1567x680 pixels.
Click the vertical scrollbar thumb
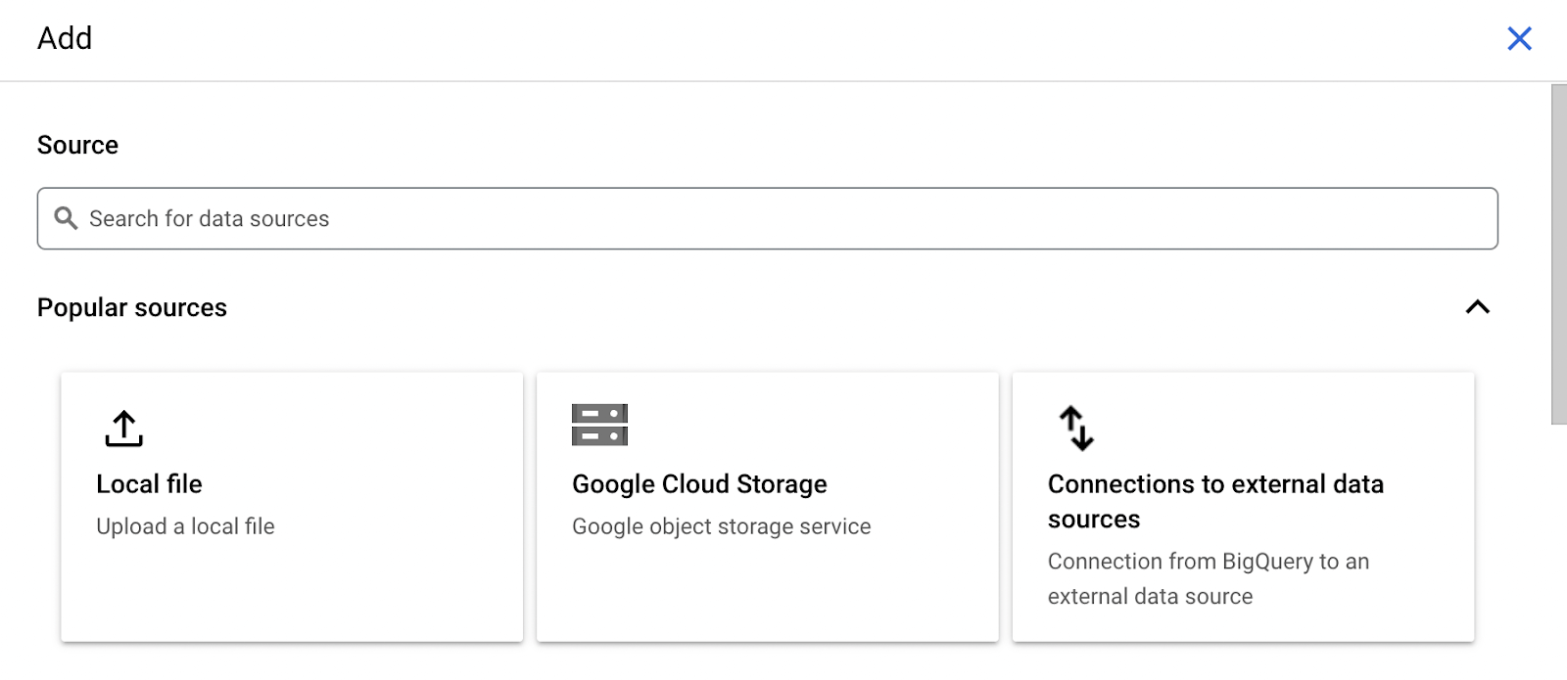tap(1558, 254)
